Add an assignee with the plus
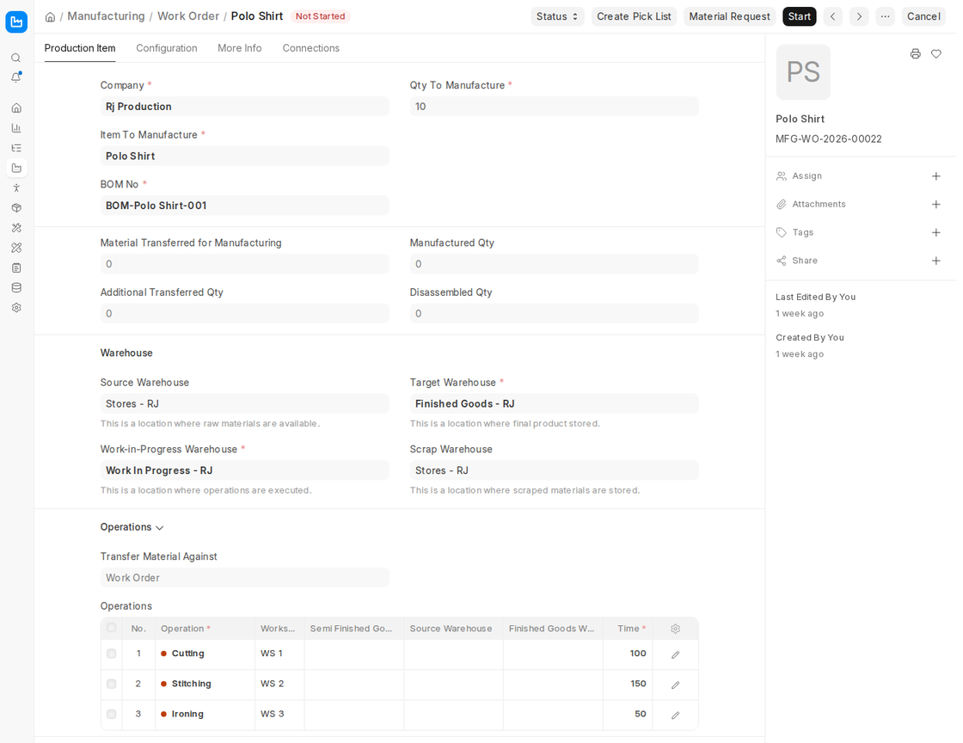 click(936, 176)
